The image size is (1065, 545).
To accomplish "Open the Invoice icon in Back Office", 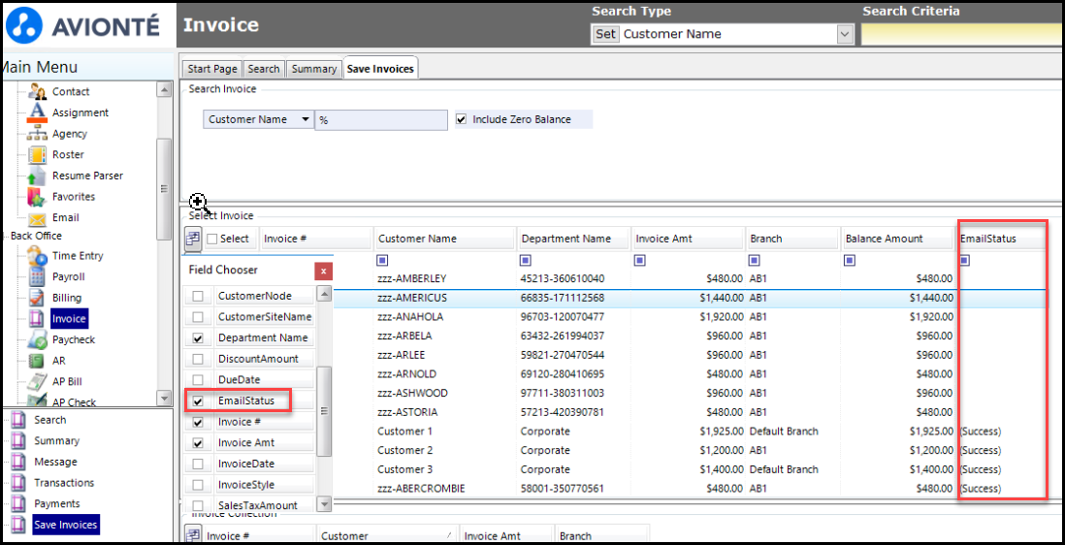I will [37, 319].
